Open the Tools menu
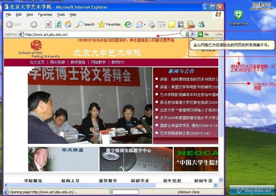Screen dimensions: 276x196 (x=61, y=15)
